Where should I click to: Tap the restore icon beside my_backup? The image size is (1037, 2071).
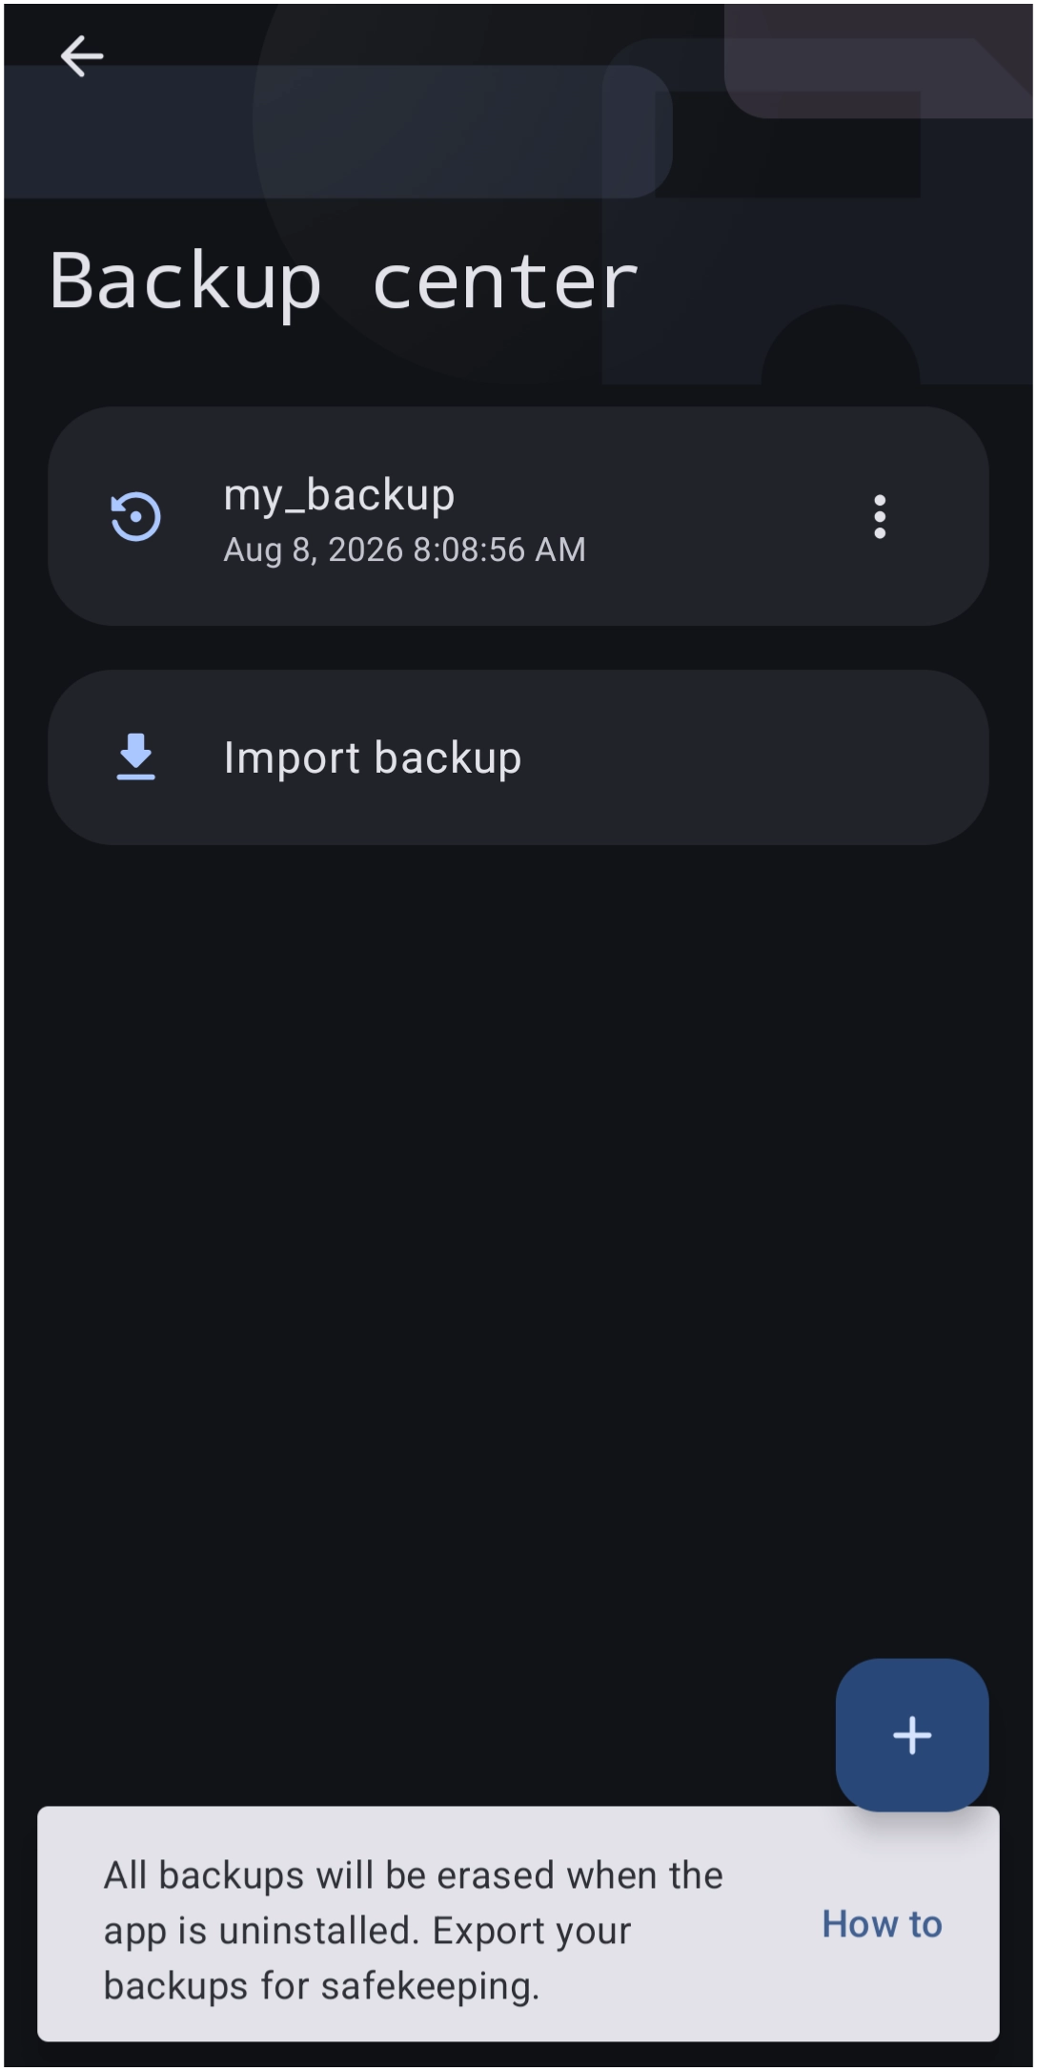(x=135, y=516)
